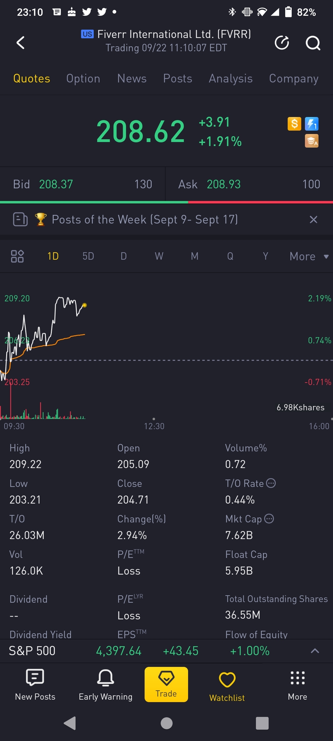Open the Company tab
The image size is (333, 741).
point(294,79)
